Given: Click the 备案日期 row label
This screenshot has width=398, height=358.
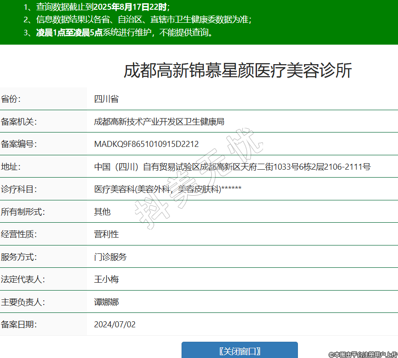Looking at the screenshot, I should (x=19, y=325).
